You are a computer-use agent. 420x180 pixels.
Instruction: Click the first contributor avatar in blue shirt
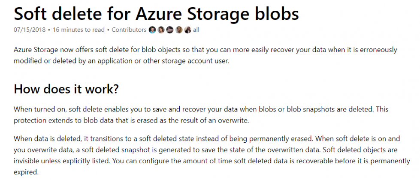coord(152,30)
